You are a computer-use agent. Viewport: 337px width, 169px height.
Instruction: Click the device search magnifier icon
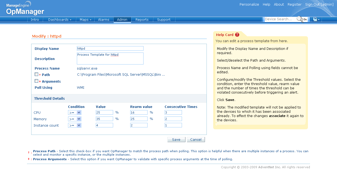pyautogui.click(x=299, y=19)
